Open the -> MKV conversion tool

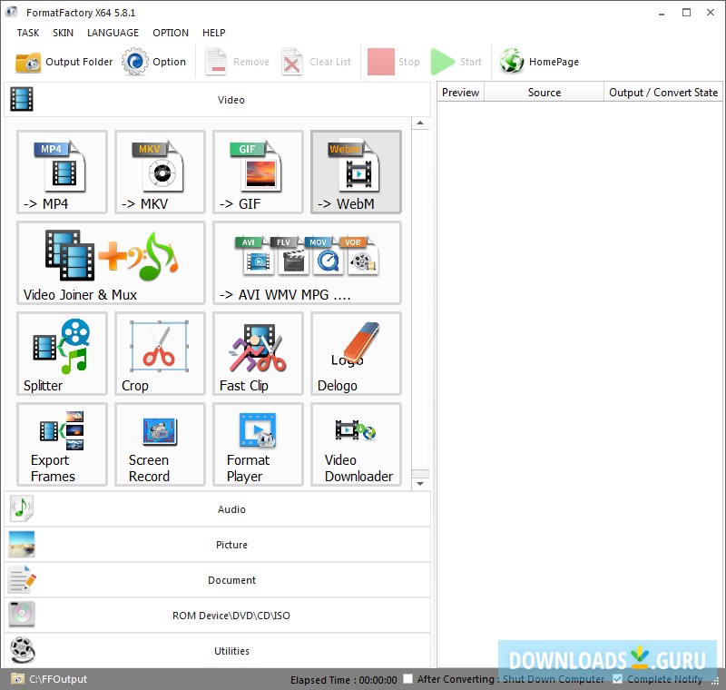161,172
